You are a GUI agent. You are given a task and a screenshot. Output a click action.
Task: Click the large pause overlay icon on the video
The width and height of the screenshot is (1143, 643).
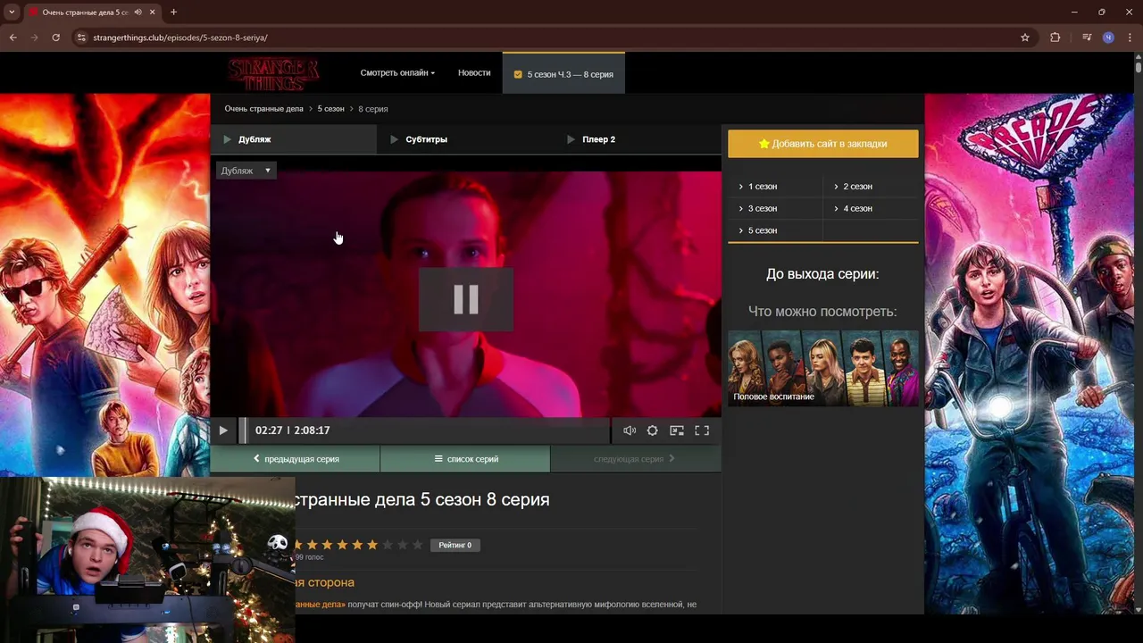click(x=466, y=299)
